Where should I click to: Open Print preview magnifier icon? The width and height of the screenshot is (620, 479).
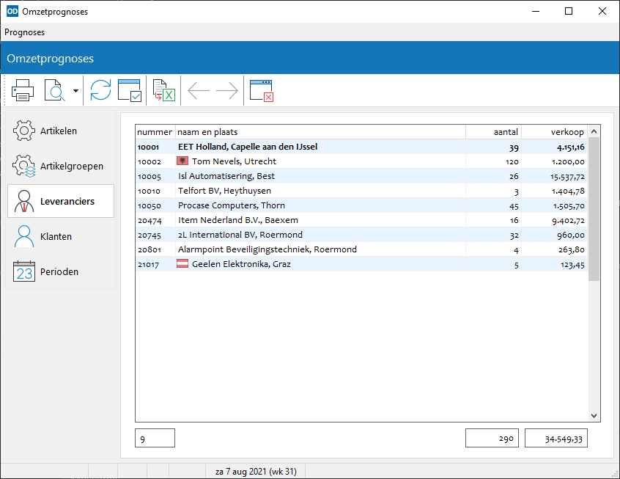pos(55,91)
